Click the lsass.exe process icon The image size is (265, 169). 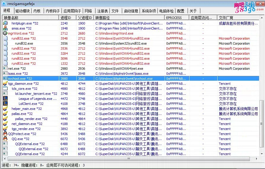pos(5,74)
